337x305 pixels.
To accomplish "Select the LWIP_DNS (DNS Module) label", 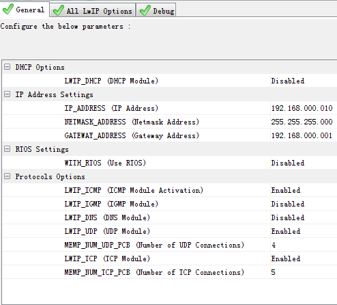I will coord(107,217).
